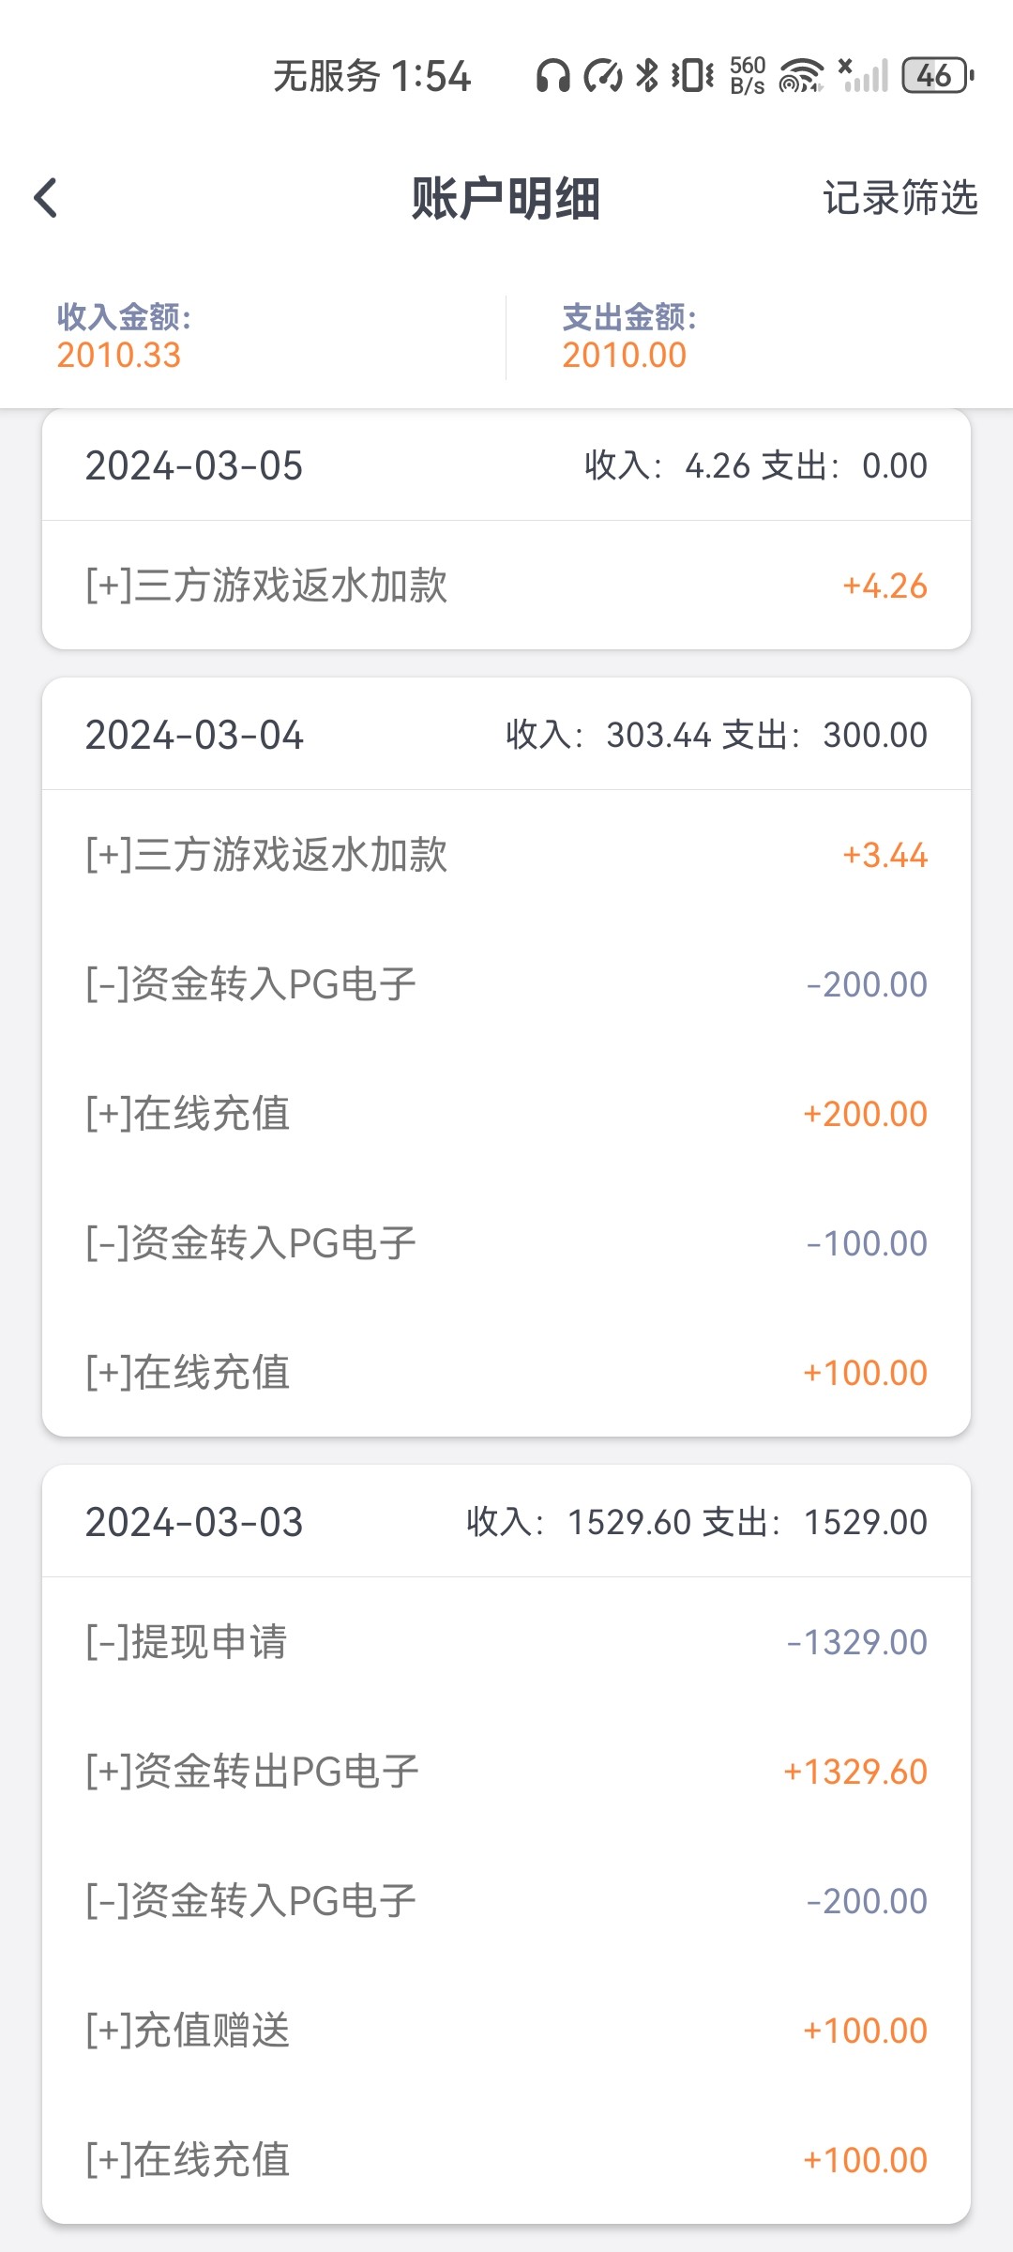
Task: Open the -1329.00 提现申请 record
Action: 506,1642
